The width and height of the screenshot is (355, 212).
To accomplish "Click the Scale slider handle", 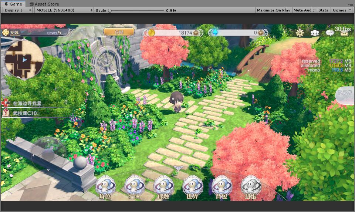I will click(110, 10).
